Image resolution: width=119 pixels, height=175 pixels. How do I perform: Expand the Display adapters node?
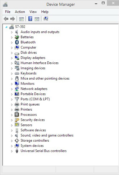pyautogui.click(x=12, y=58)
